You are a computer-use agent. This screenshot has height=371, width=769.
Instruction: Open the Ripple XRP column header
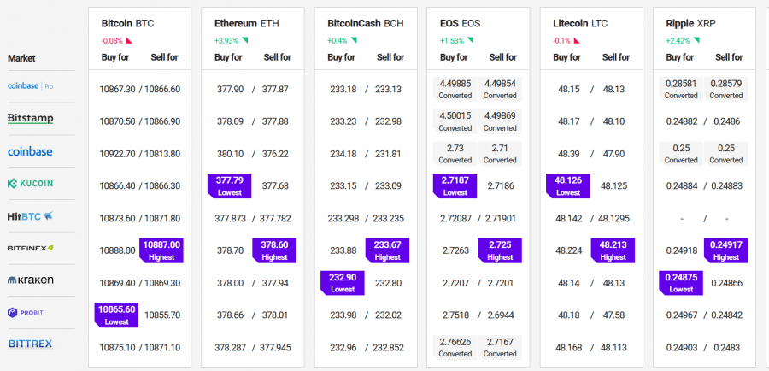[x=691, y=23]
